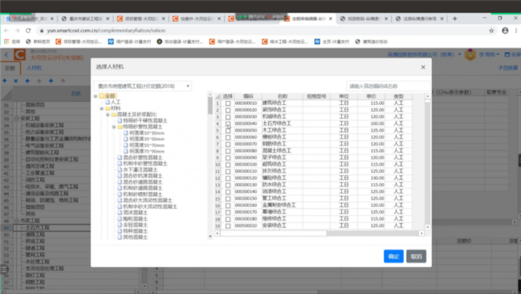Collapse the 特细砂塑性混凝土 folder

pos(114,127)
